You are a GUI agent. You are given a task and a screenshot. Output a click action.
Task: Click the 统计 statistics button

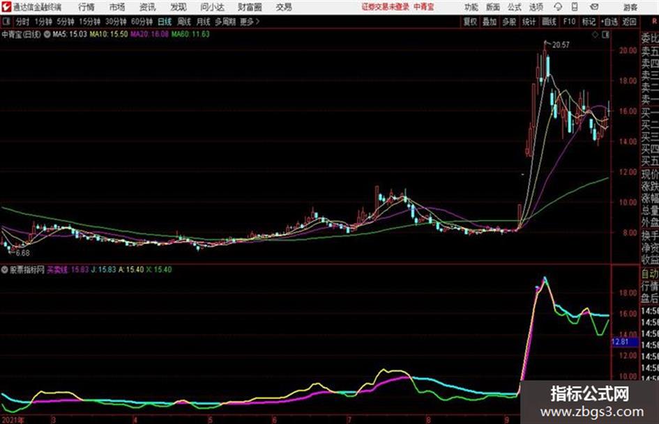click(529, 22)
